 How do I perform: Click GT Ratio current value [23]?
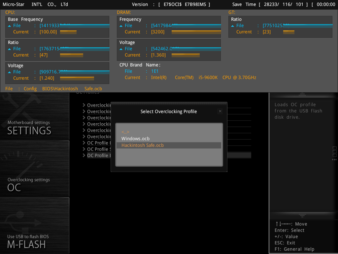(x=267, y=32)
